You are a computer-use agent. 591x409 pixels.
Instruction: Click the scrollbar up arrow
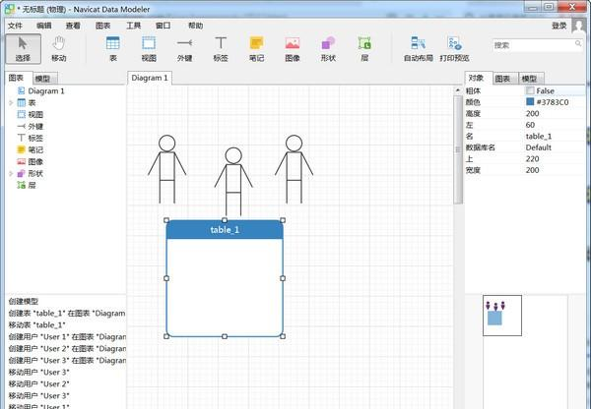click(x=458, y=90)
